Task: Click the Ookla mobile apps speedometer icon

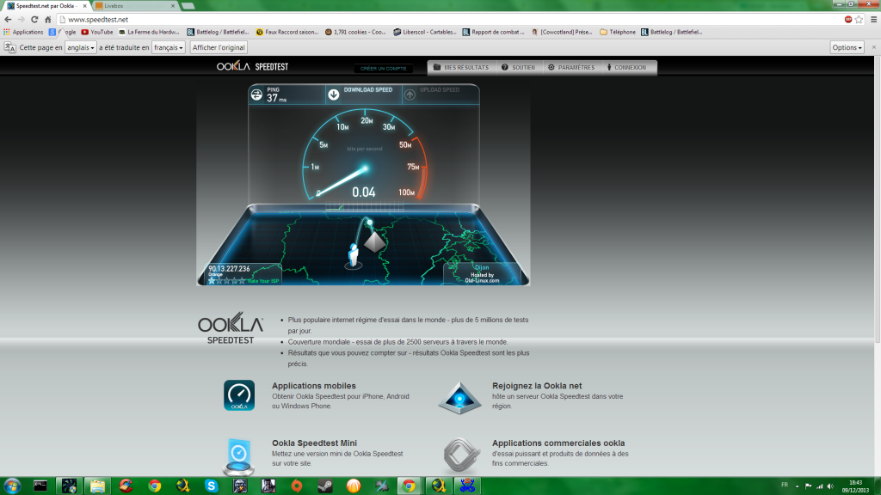Action: (239, 395)
